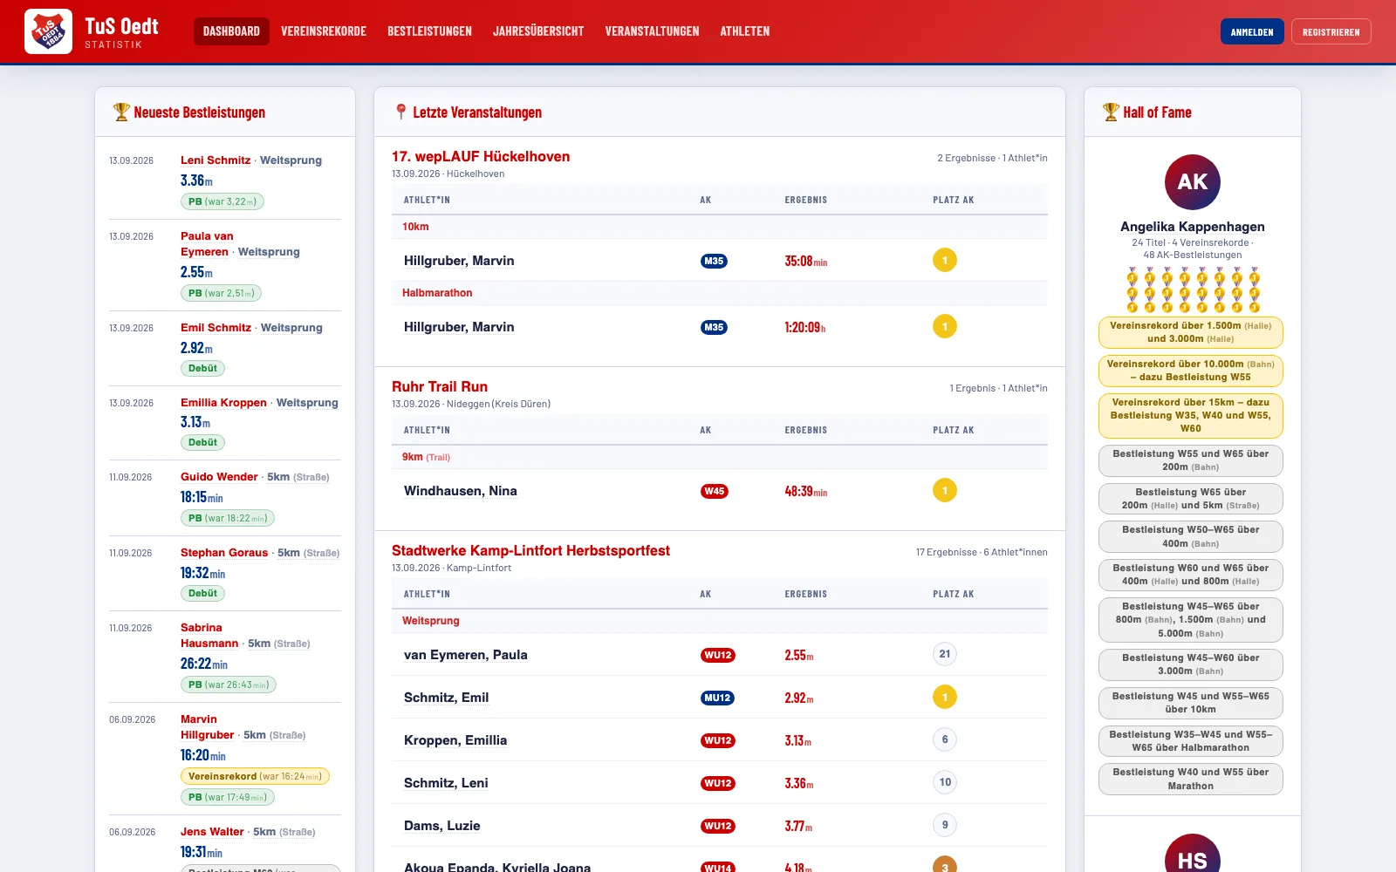
Task: Click place badge 9 for Dams, Luzie
Action: coord(945,825)
